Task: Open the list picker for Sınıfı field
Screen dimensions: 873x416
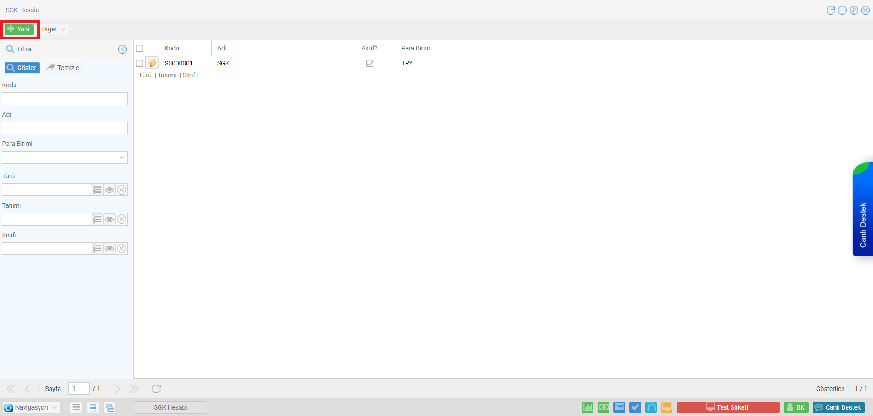Action: [97, 248]
